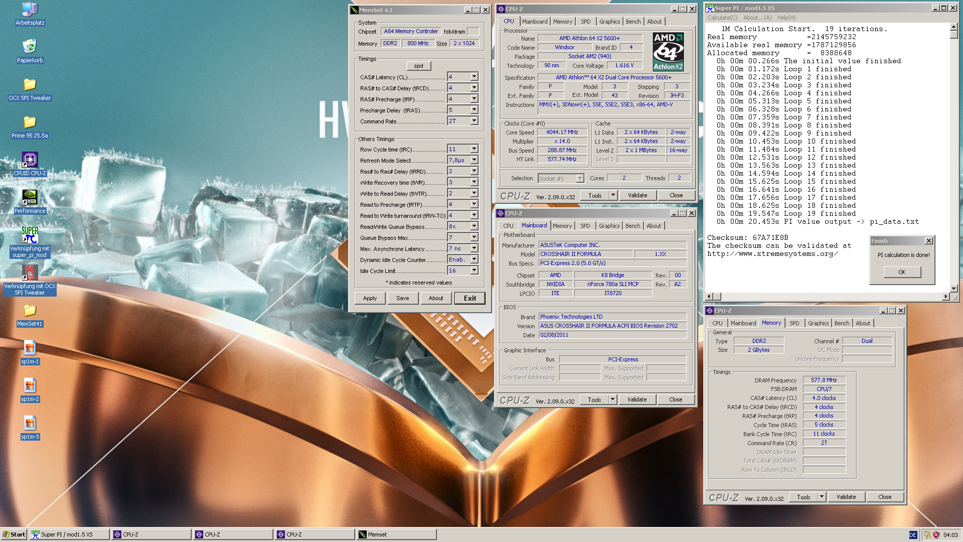This screenshot has width=963, height=542.
Task: Click Close in CPU-Z Mainboard window
Action: [676, 399]
